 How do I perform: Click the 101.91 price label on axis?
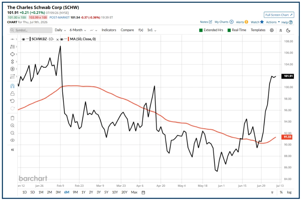287,76
